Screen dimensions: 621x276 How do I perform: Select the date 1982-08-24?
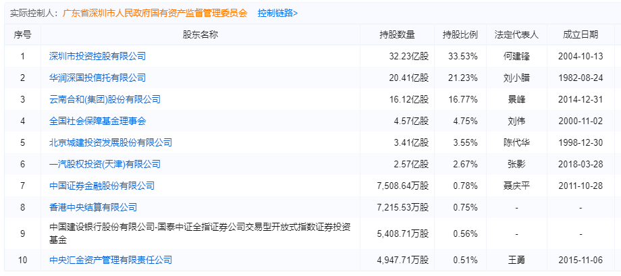[x=580, y=78]
